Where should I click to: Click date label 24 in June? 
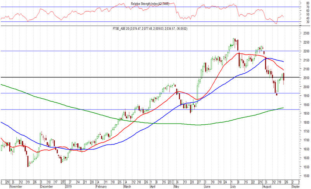[226, 182]
